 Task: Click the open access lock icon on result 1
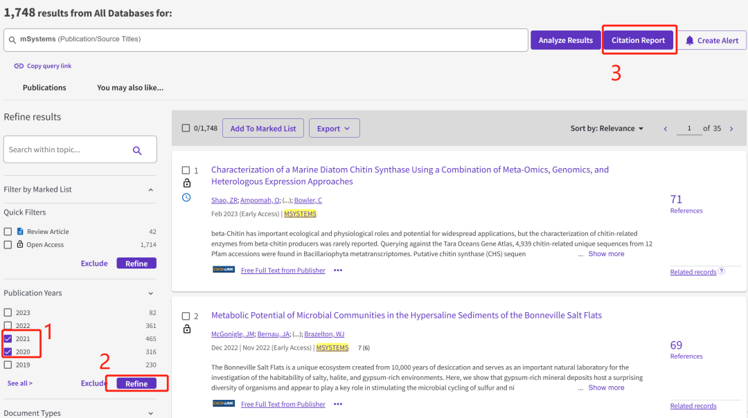(186, 183)
